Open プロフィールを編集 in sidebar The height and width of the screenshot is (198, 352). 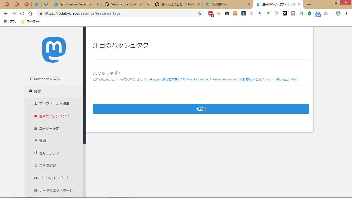coord(54,104)
